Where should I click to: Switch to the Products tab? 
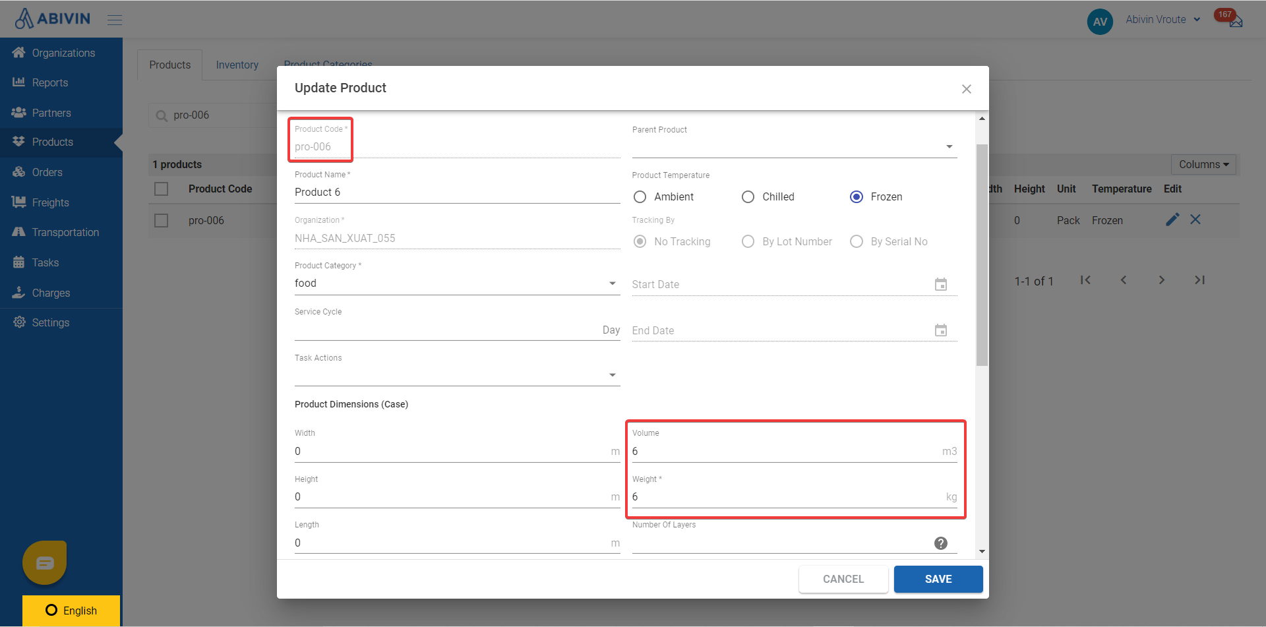tap(169, 65)
